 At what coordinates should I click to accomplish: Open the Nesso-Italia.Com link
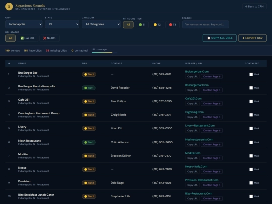pos(196,167)
